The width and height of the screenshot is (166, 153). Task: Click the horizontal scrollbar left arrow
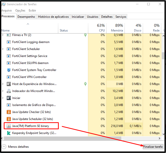(2, 138)
